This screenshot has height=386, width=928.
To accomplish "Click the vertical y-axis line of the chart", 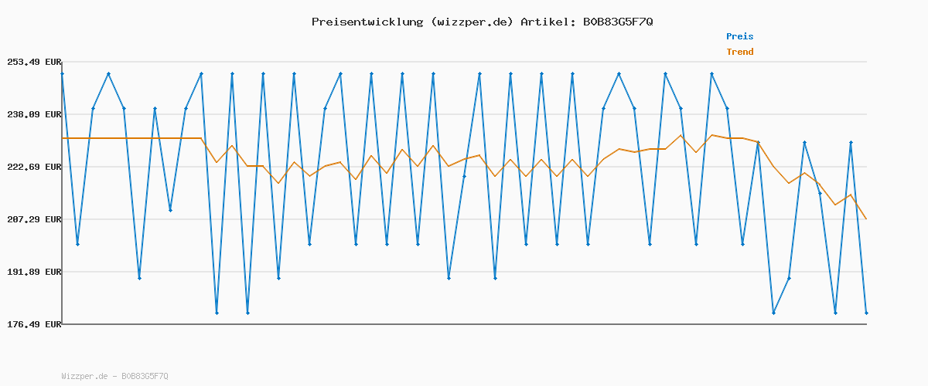I will 61,193.
